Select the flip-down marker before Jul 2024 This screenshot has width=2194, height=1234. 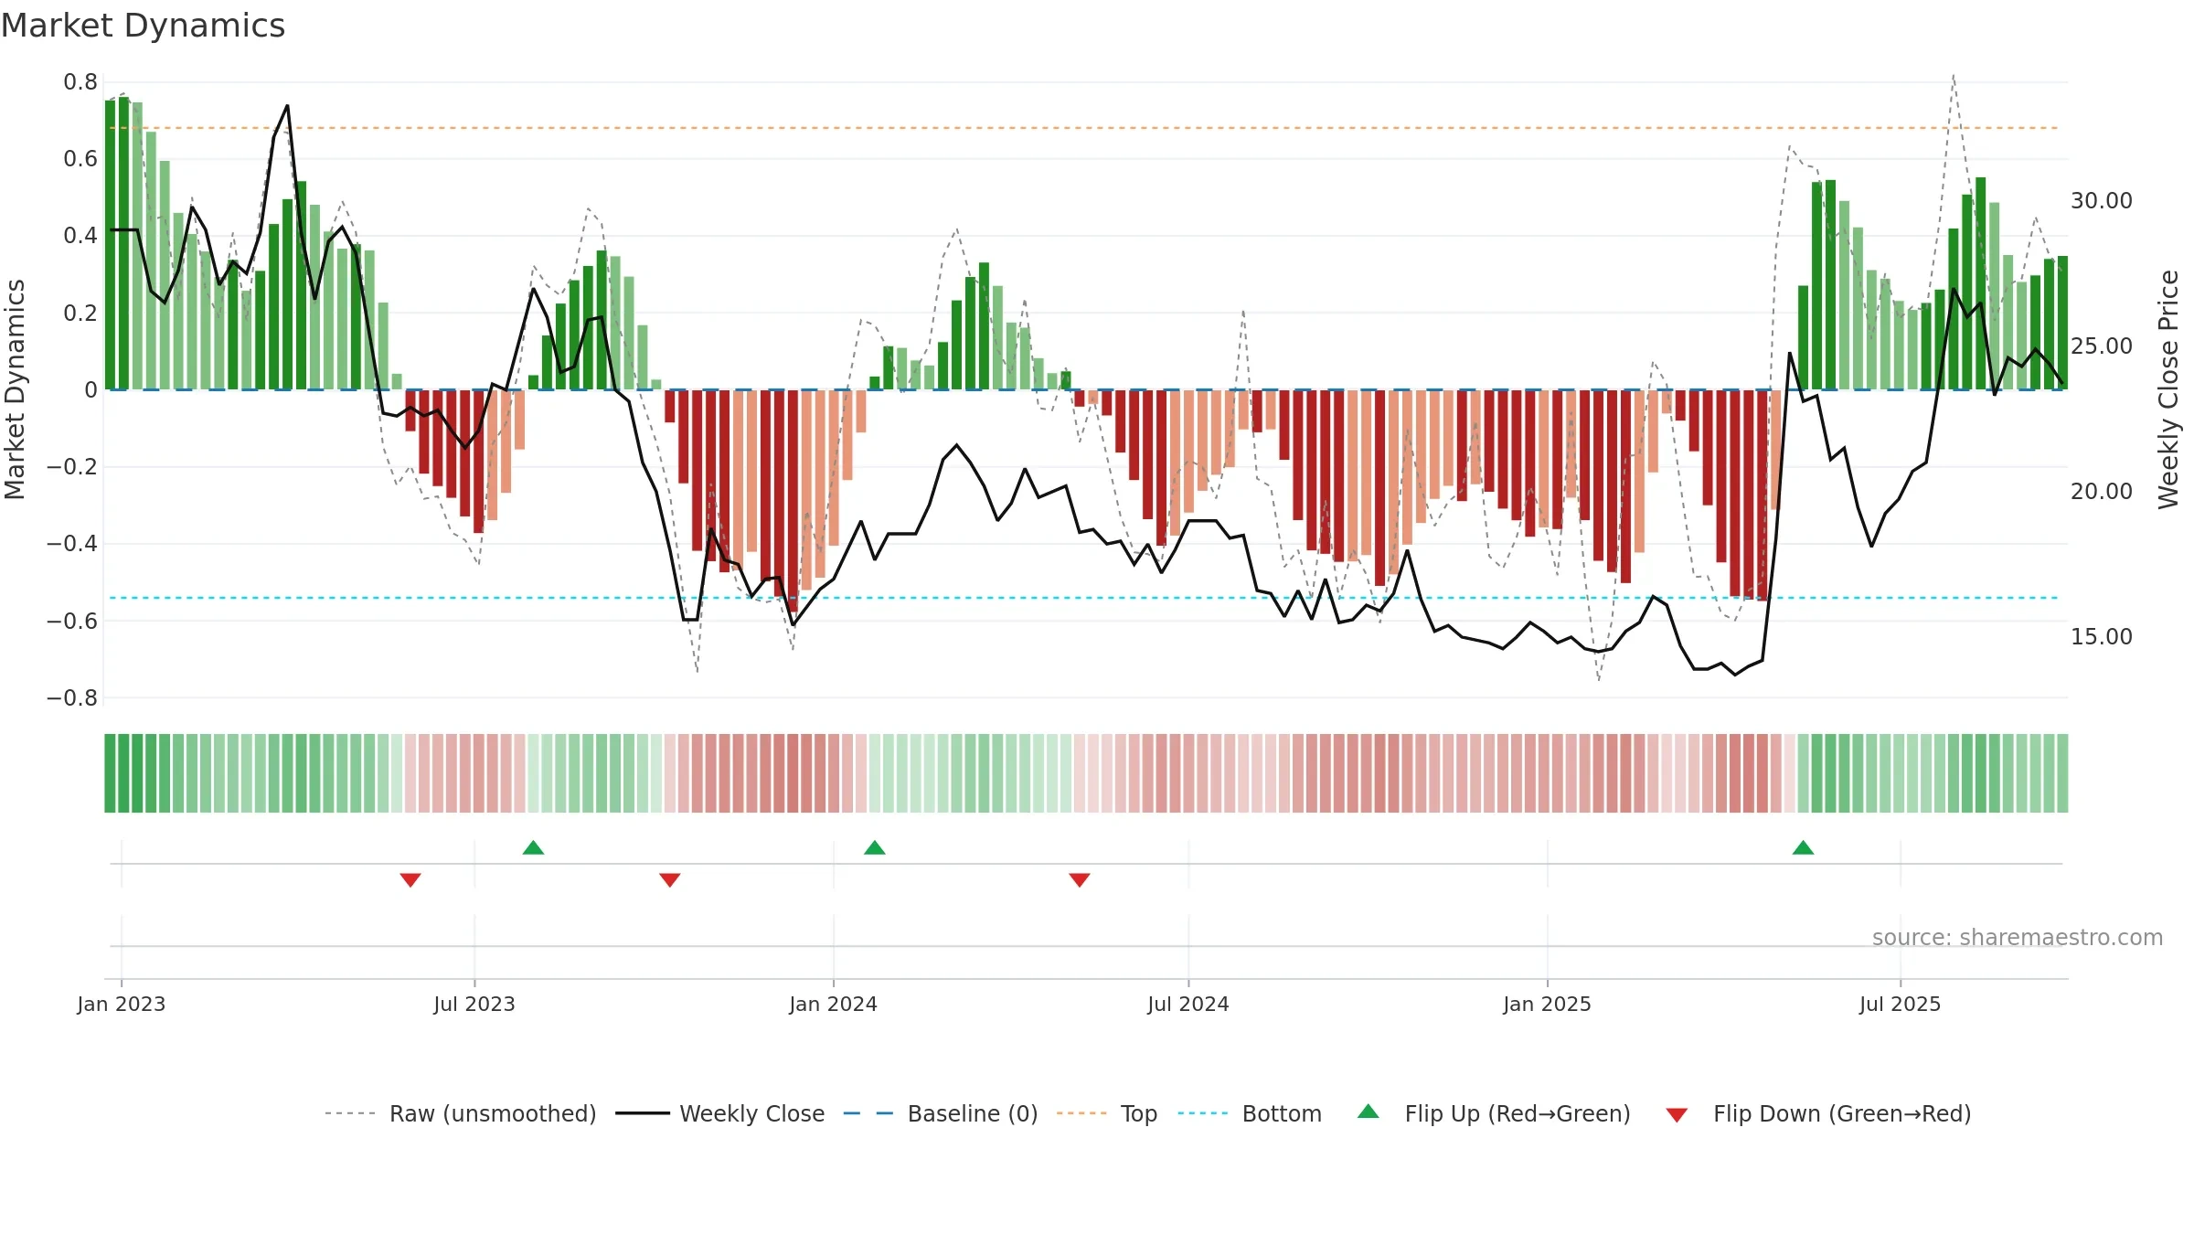(1080, 879)
